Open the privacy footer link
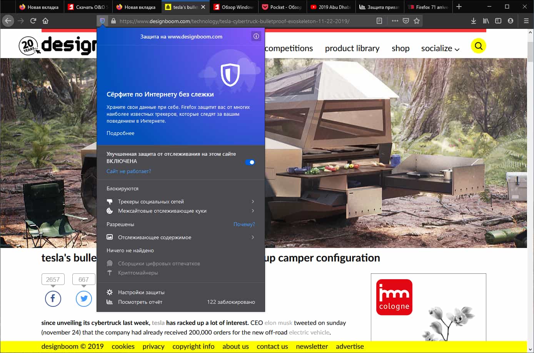This screenshot has width=534, height=353. (x=154, y=346)
